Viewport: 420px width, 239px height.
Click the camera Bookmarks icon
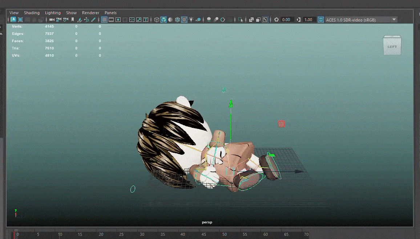click(73, 20)
